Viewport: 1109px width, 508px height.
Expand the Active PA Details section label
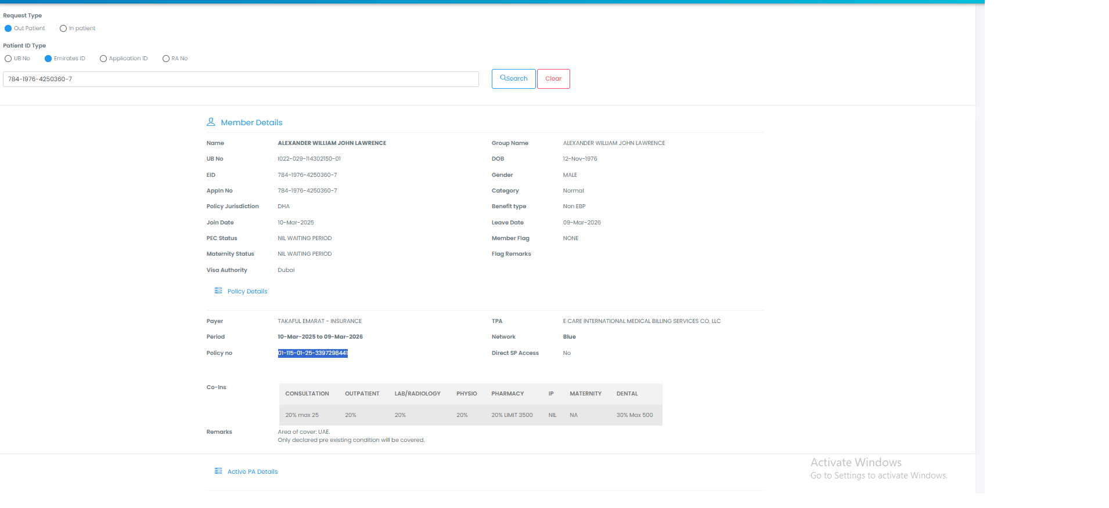tap(253, 471)
